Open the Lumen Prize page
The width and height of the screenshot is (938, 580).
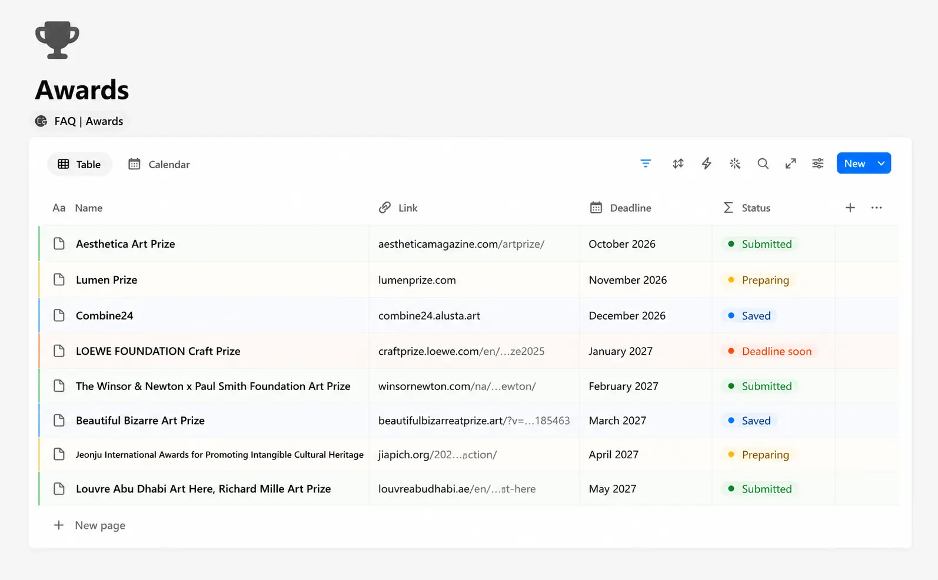pyautogui.click(x=107, y=279)
